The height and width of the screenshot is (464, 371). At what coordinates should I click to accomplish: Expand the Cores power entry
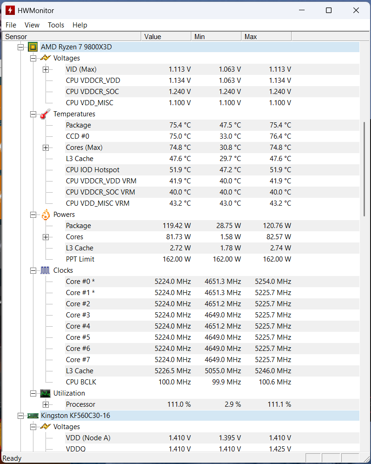click(46, 237)
